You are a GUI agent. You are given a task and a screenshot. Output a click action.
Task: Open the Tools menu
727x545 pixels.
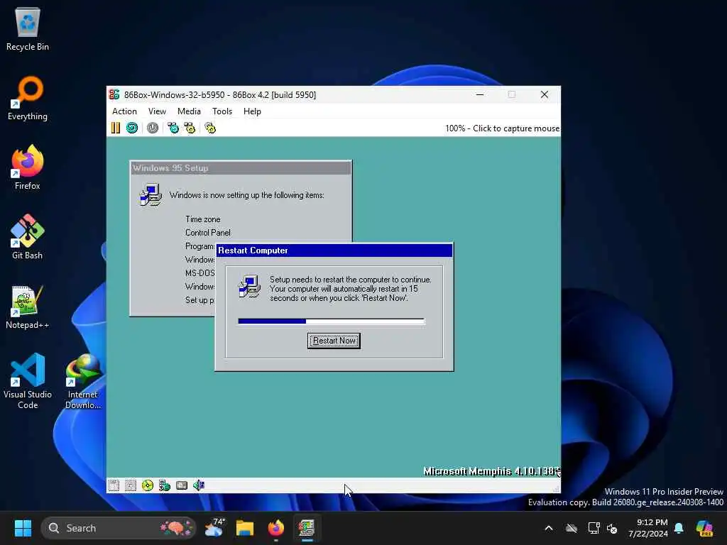[x=222, y=111]
